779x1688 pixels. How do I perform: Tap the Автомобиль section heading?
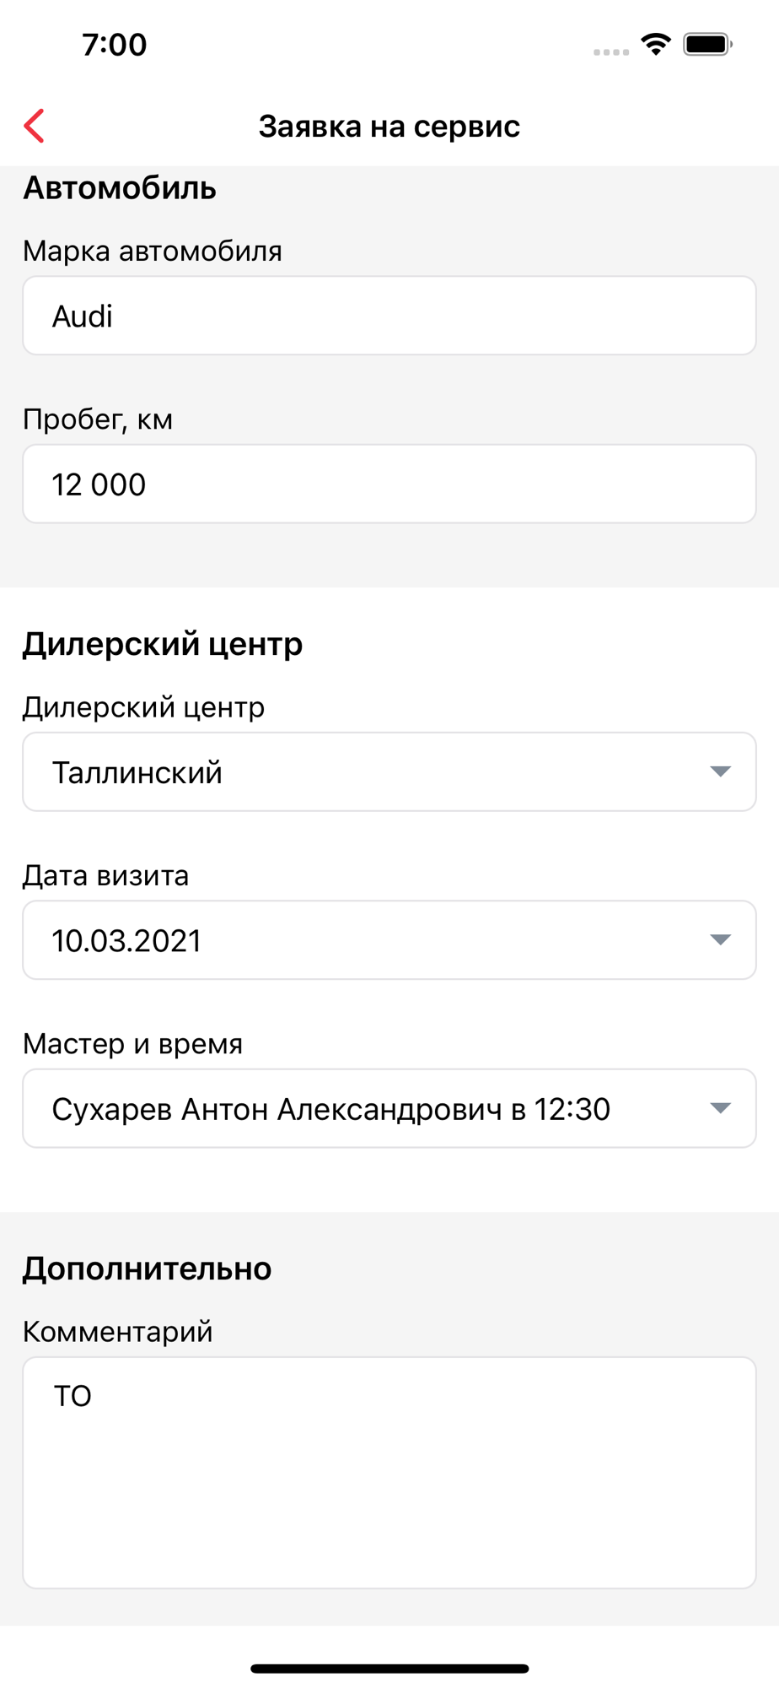(x=120, y=188)
